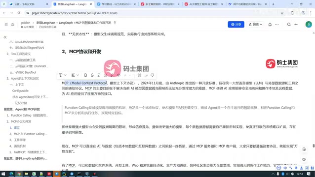This screenshot has width=315, height=177.
Task: Click the block grid icon in floating toolbar
Action: (139, 75)
